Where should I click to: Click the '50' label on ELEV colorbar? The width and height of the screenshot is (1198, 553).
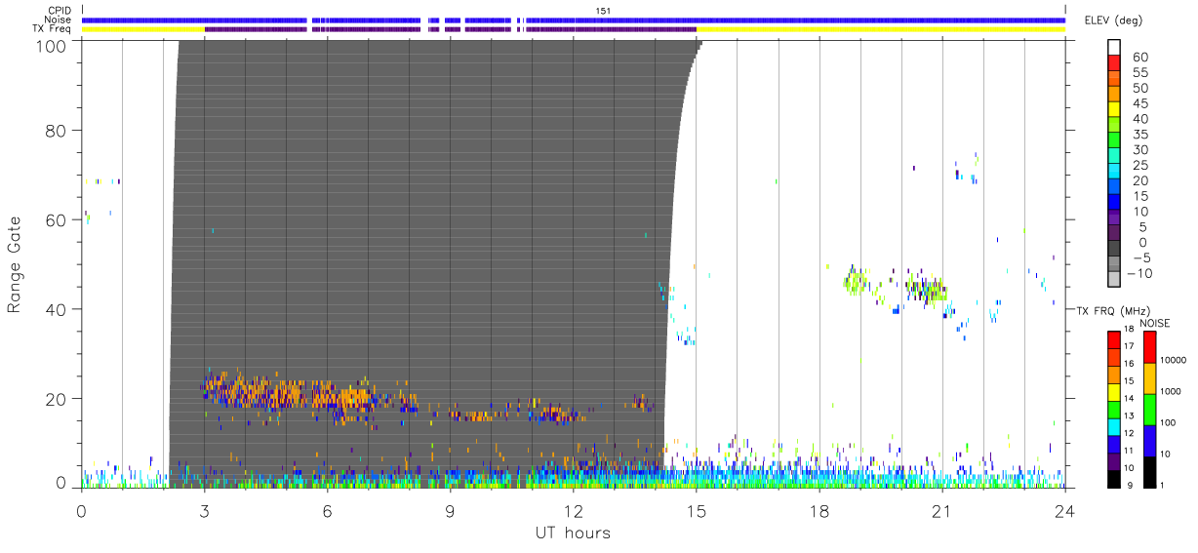click(x=1139, y=89)
